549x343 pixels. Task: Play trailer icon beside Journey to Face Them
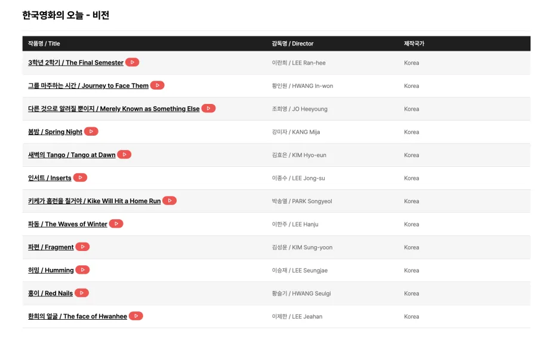(x=157, y=85)
